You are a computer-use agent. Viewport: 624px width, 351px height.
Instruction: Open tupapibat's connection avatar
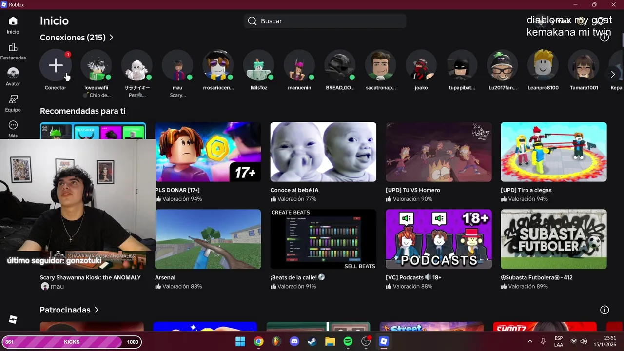click(x=462, y=65)
